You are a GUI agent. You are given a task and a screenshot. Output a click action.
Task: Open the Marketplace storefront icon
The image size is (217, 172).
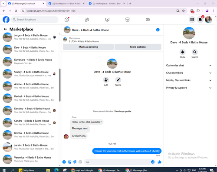pos(128,20)
